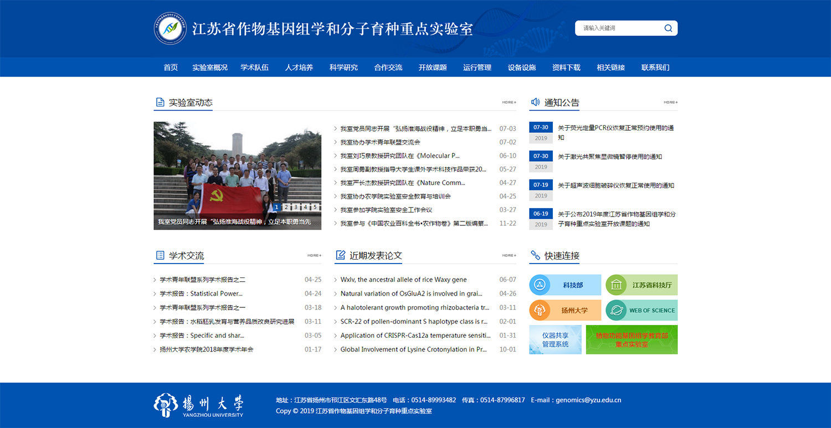
Task: Open paper Wxlv, the ancestral allele of rice Waxy gene
Action: pyautogui.click(x=403, y=280)
